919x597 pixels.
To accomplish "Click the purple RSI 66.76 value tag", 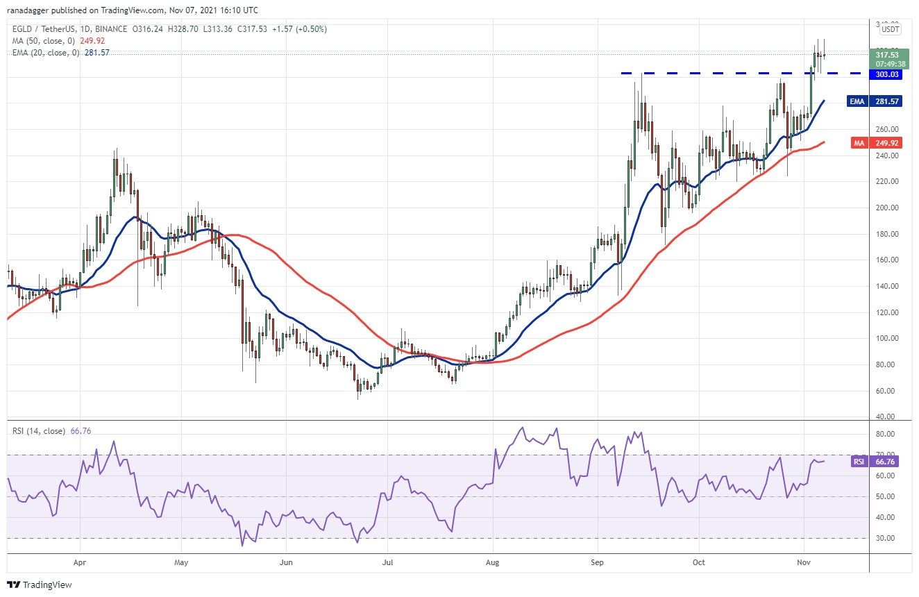I will (x=875, y=461).
